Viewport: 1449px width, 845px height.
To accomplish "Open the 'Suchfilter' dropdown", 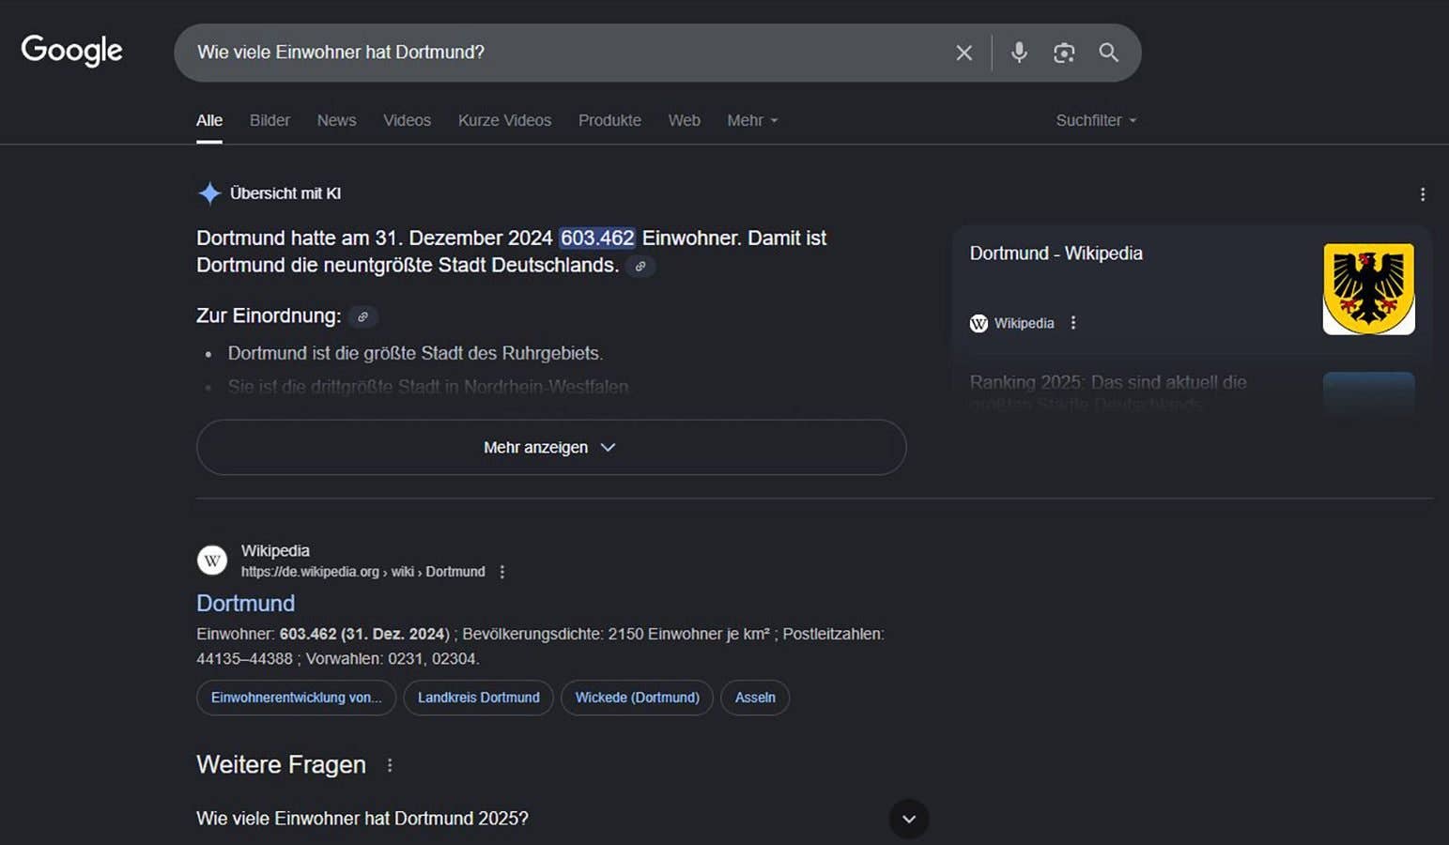I will tap(1095, 120).
